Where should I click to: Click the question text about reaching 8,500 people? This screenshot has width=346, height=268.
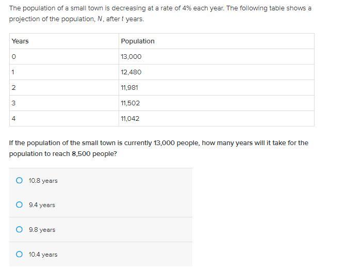coord(159,148)
